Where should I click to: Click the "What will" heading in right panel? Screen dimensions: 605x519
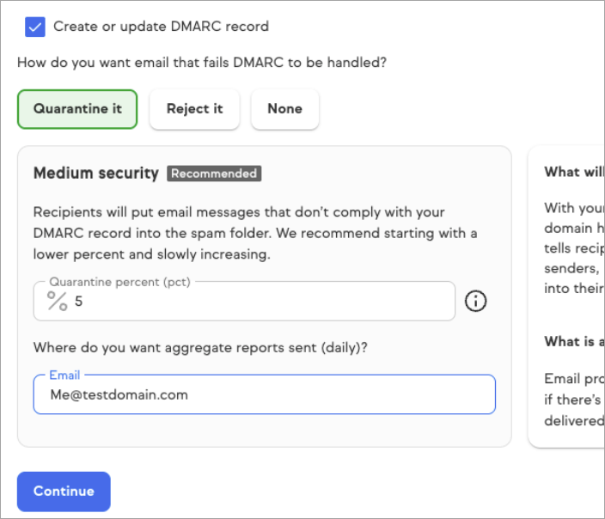point(573,172)
